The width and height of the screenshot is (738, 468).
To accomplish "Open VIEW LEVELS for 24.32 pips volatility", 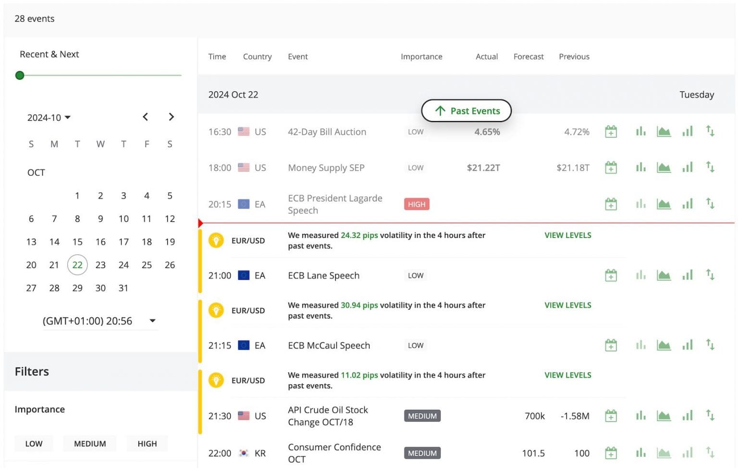I will (x=567, y=235).
